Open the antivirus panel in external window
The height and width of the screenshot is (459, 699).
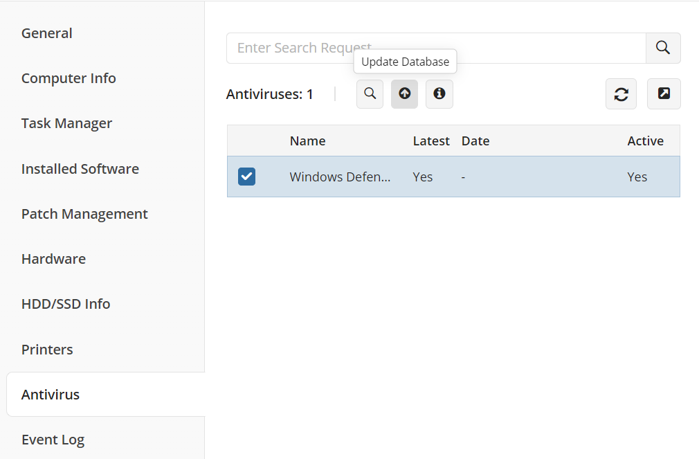663,94
